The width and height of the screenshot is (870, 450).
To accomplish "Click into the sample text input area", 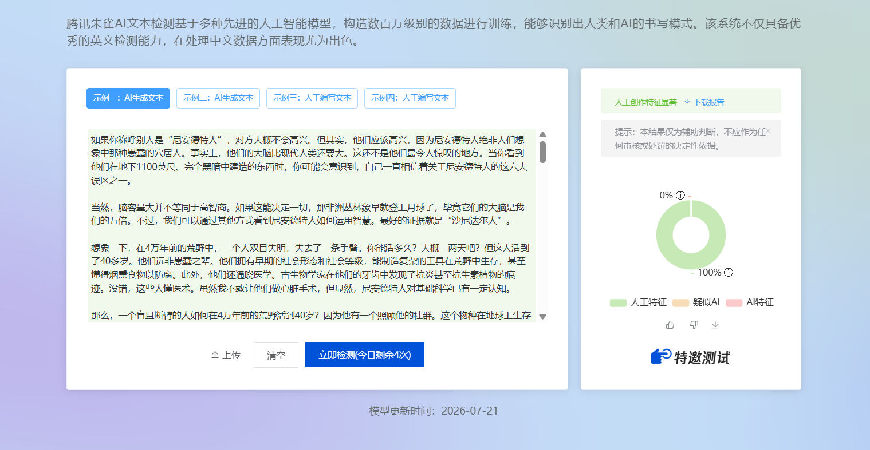I will [312, 226].
